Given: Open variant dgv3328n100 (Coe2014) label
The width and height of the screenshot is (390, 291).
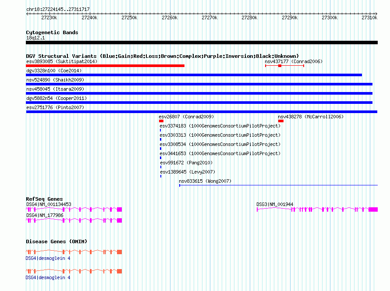Looking at the screenshot, I should pyautogui.click(x=54, y=71).
